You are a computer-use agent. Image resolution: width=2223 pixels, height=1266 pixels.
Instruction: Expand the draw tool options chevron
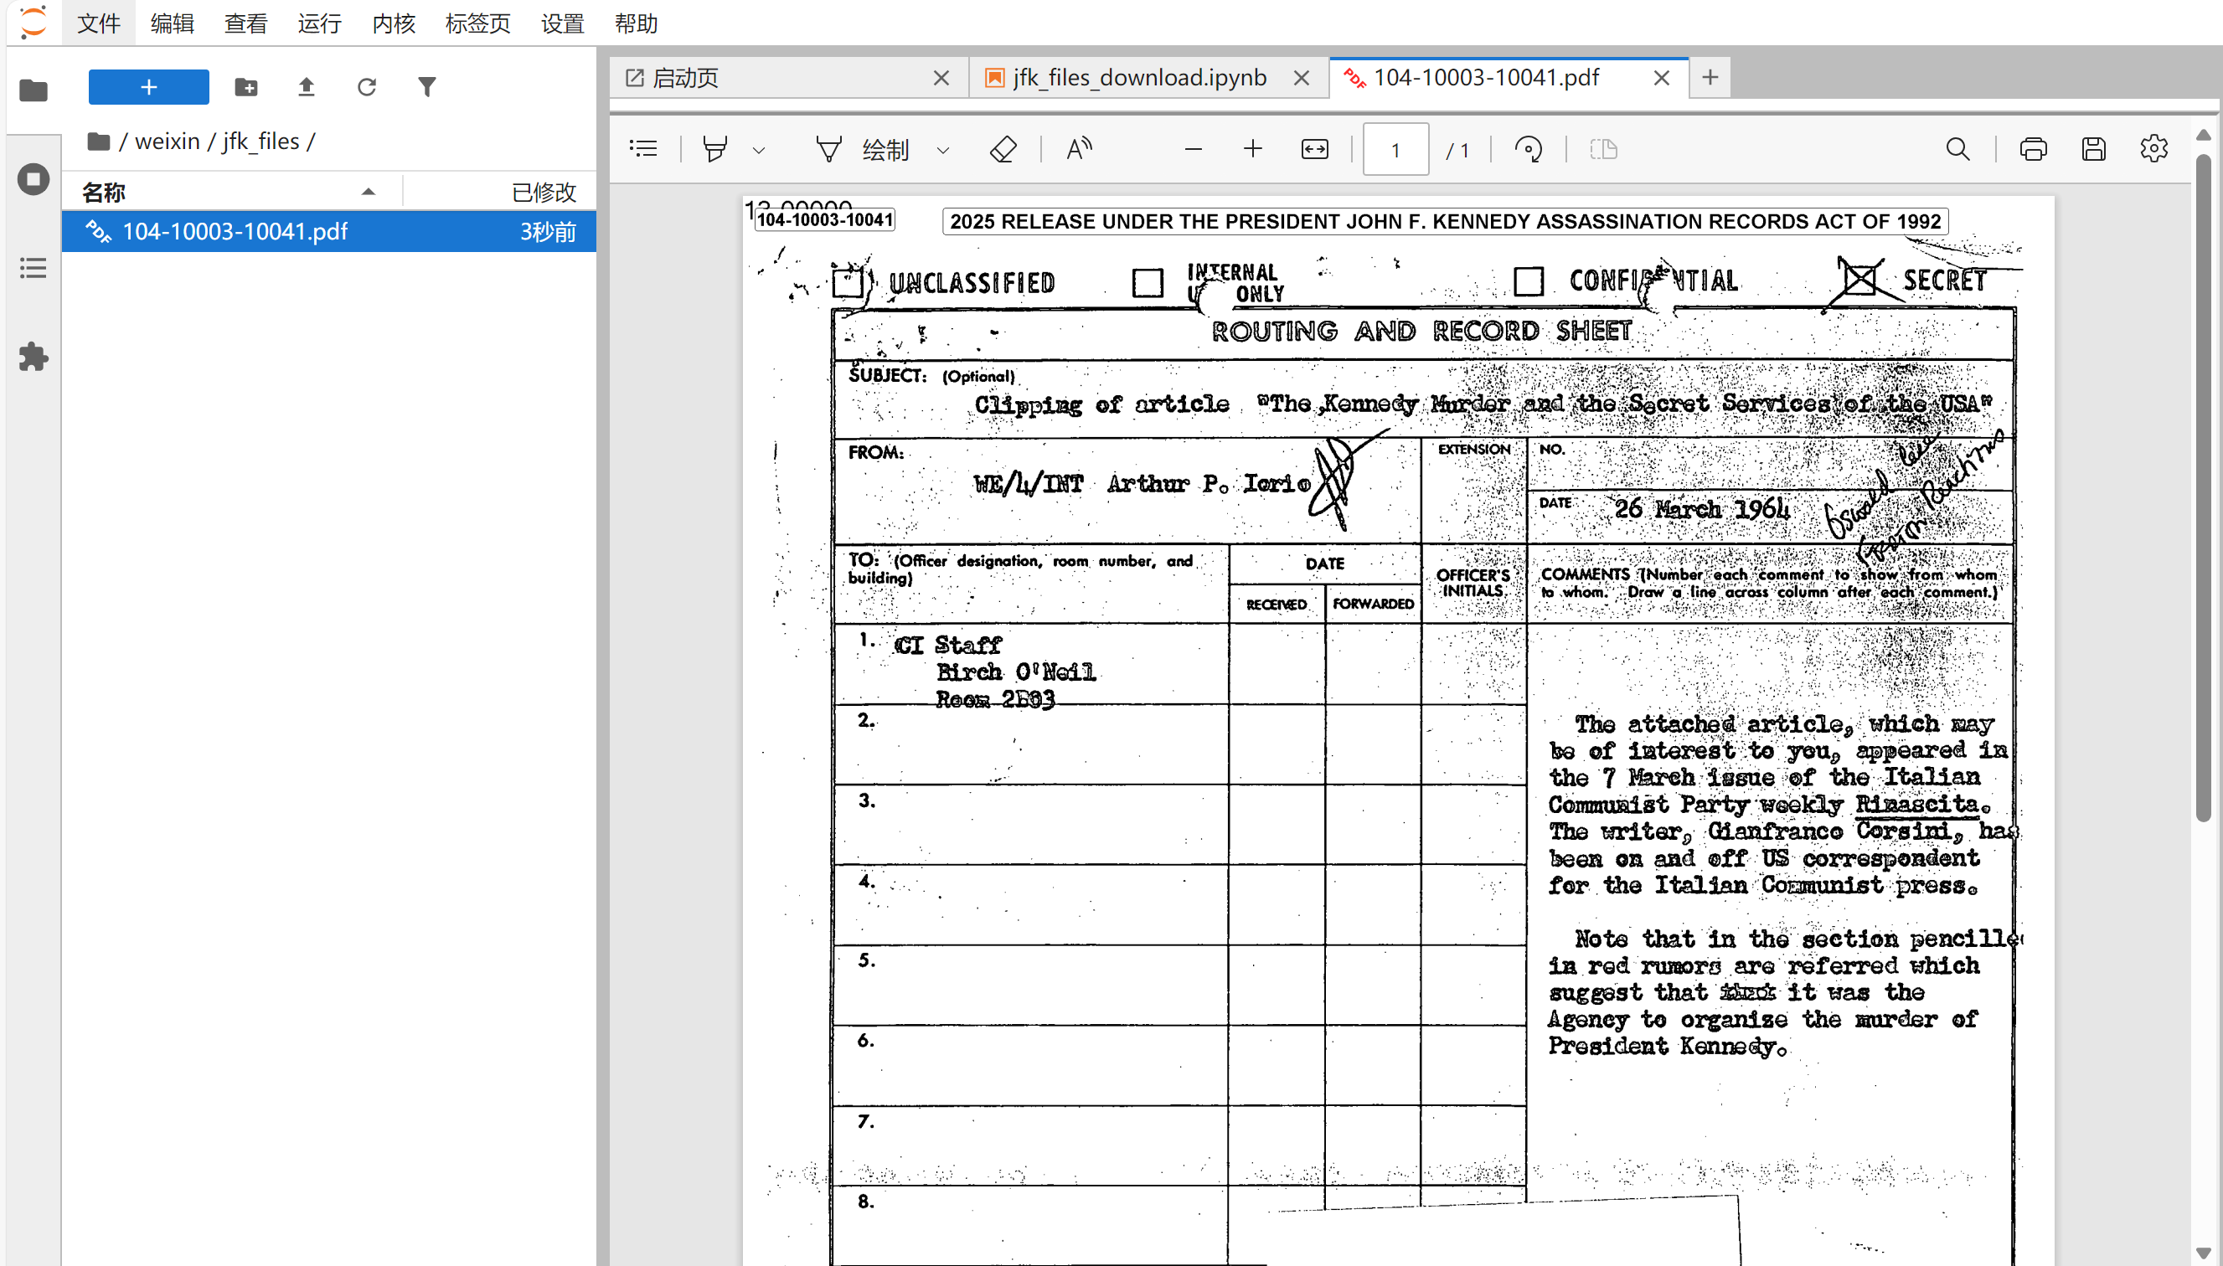[x=943, y=151]
